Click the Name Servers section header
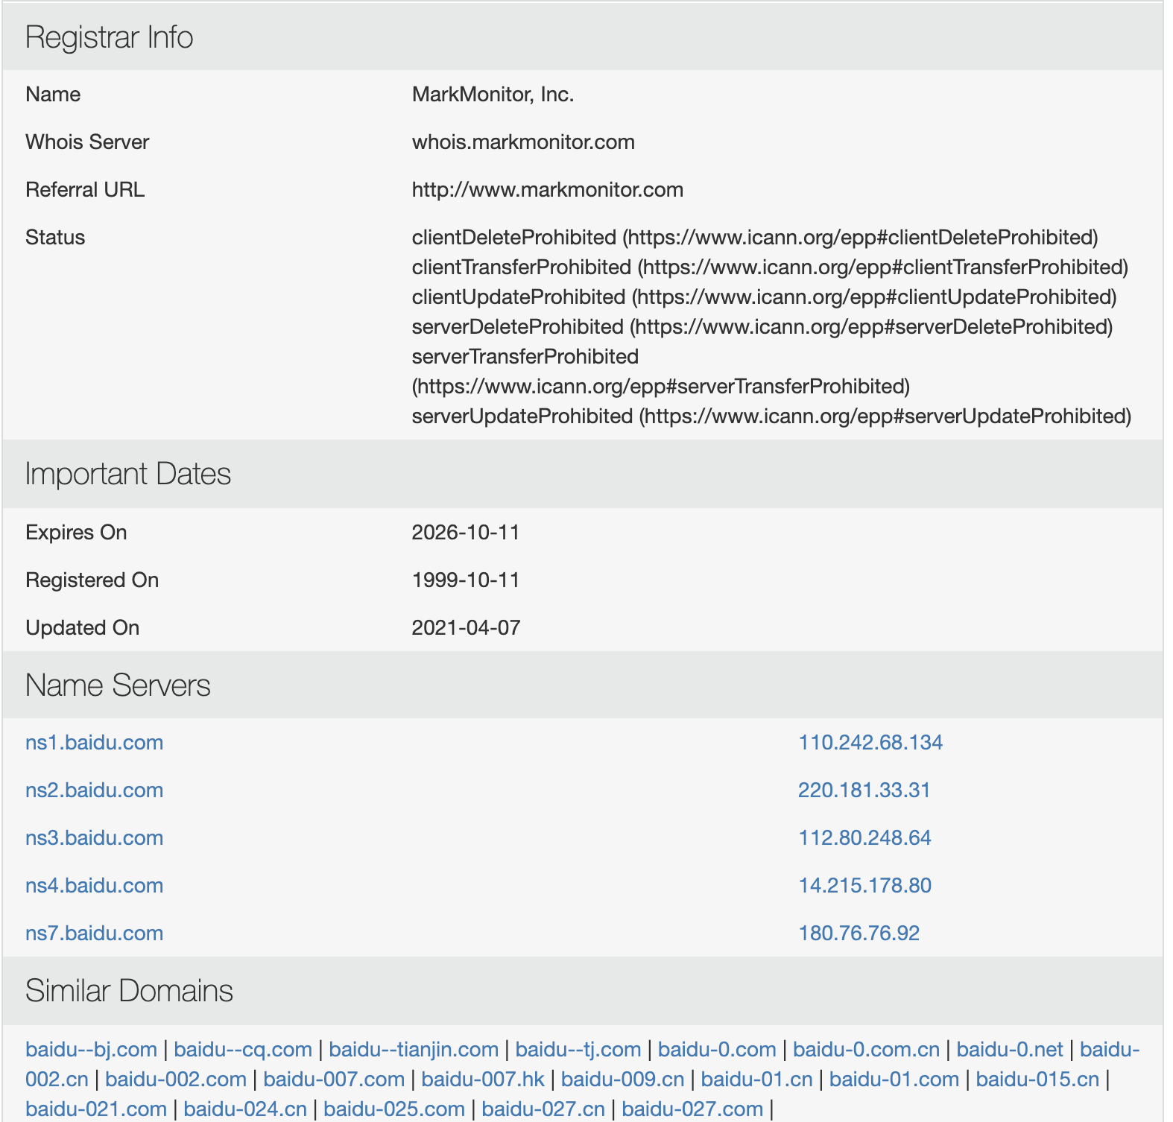 pos(118,685)
